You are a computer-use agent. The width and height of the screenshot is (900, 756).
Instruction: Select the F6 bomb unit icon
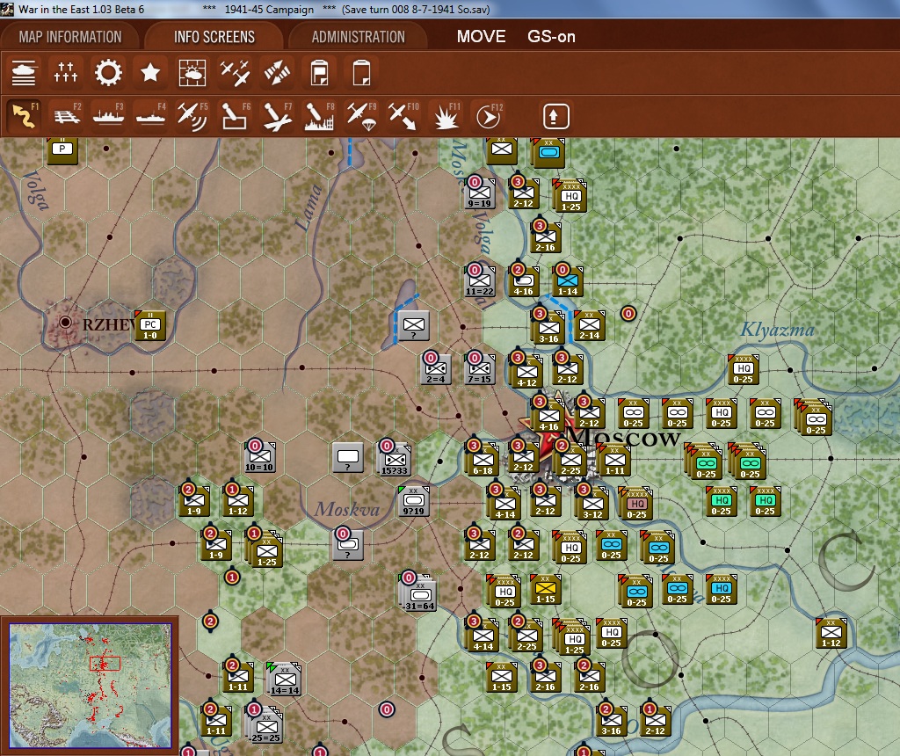235,117
